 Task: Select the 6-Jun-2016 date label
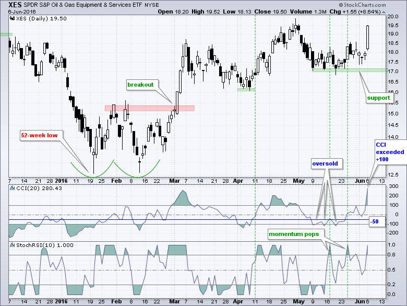point(22,12)
